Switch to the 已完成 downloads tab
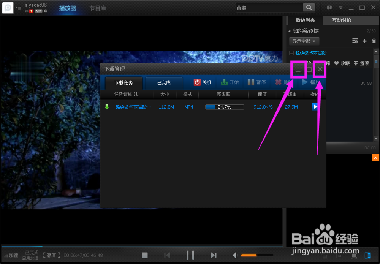The image size is (380, 264). tap(164, 83)
